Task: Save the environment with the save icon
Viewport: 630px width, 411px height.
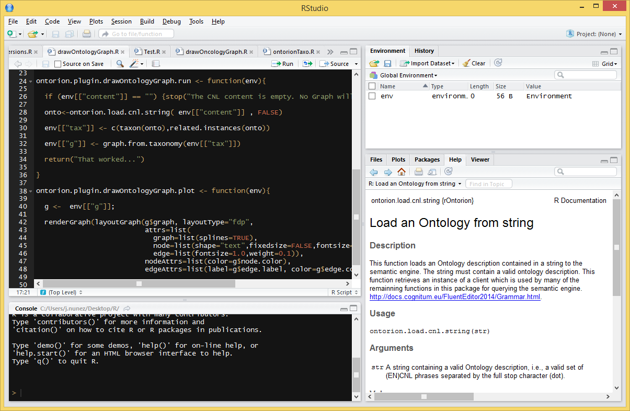Action: point(387,63)
